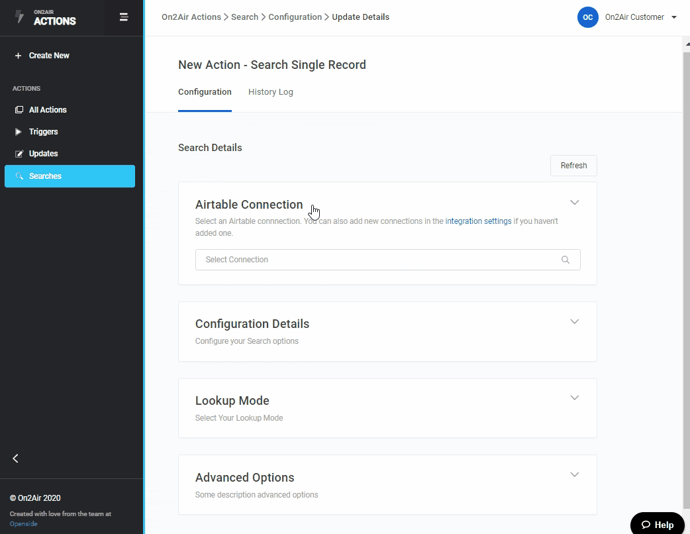
Task: Expand the Configuration Details section
Action: point(574,322)
